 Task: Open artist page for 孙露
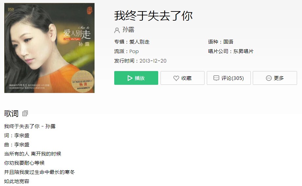[128, 30]
